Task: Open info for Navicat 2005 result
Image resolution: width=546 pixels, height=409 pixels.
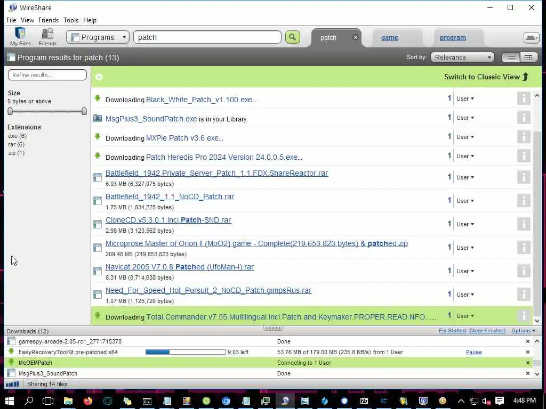Action: 524,271
